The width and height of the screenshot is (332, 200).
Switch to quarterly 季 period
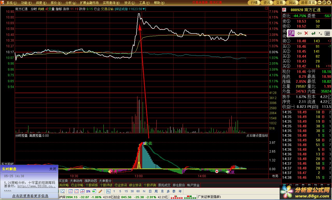[174, 191]
